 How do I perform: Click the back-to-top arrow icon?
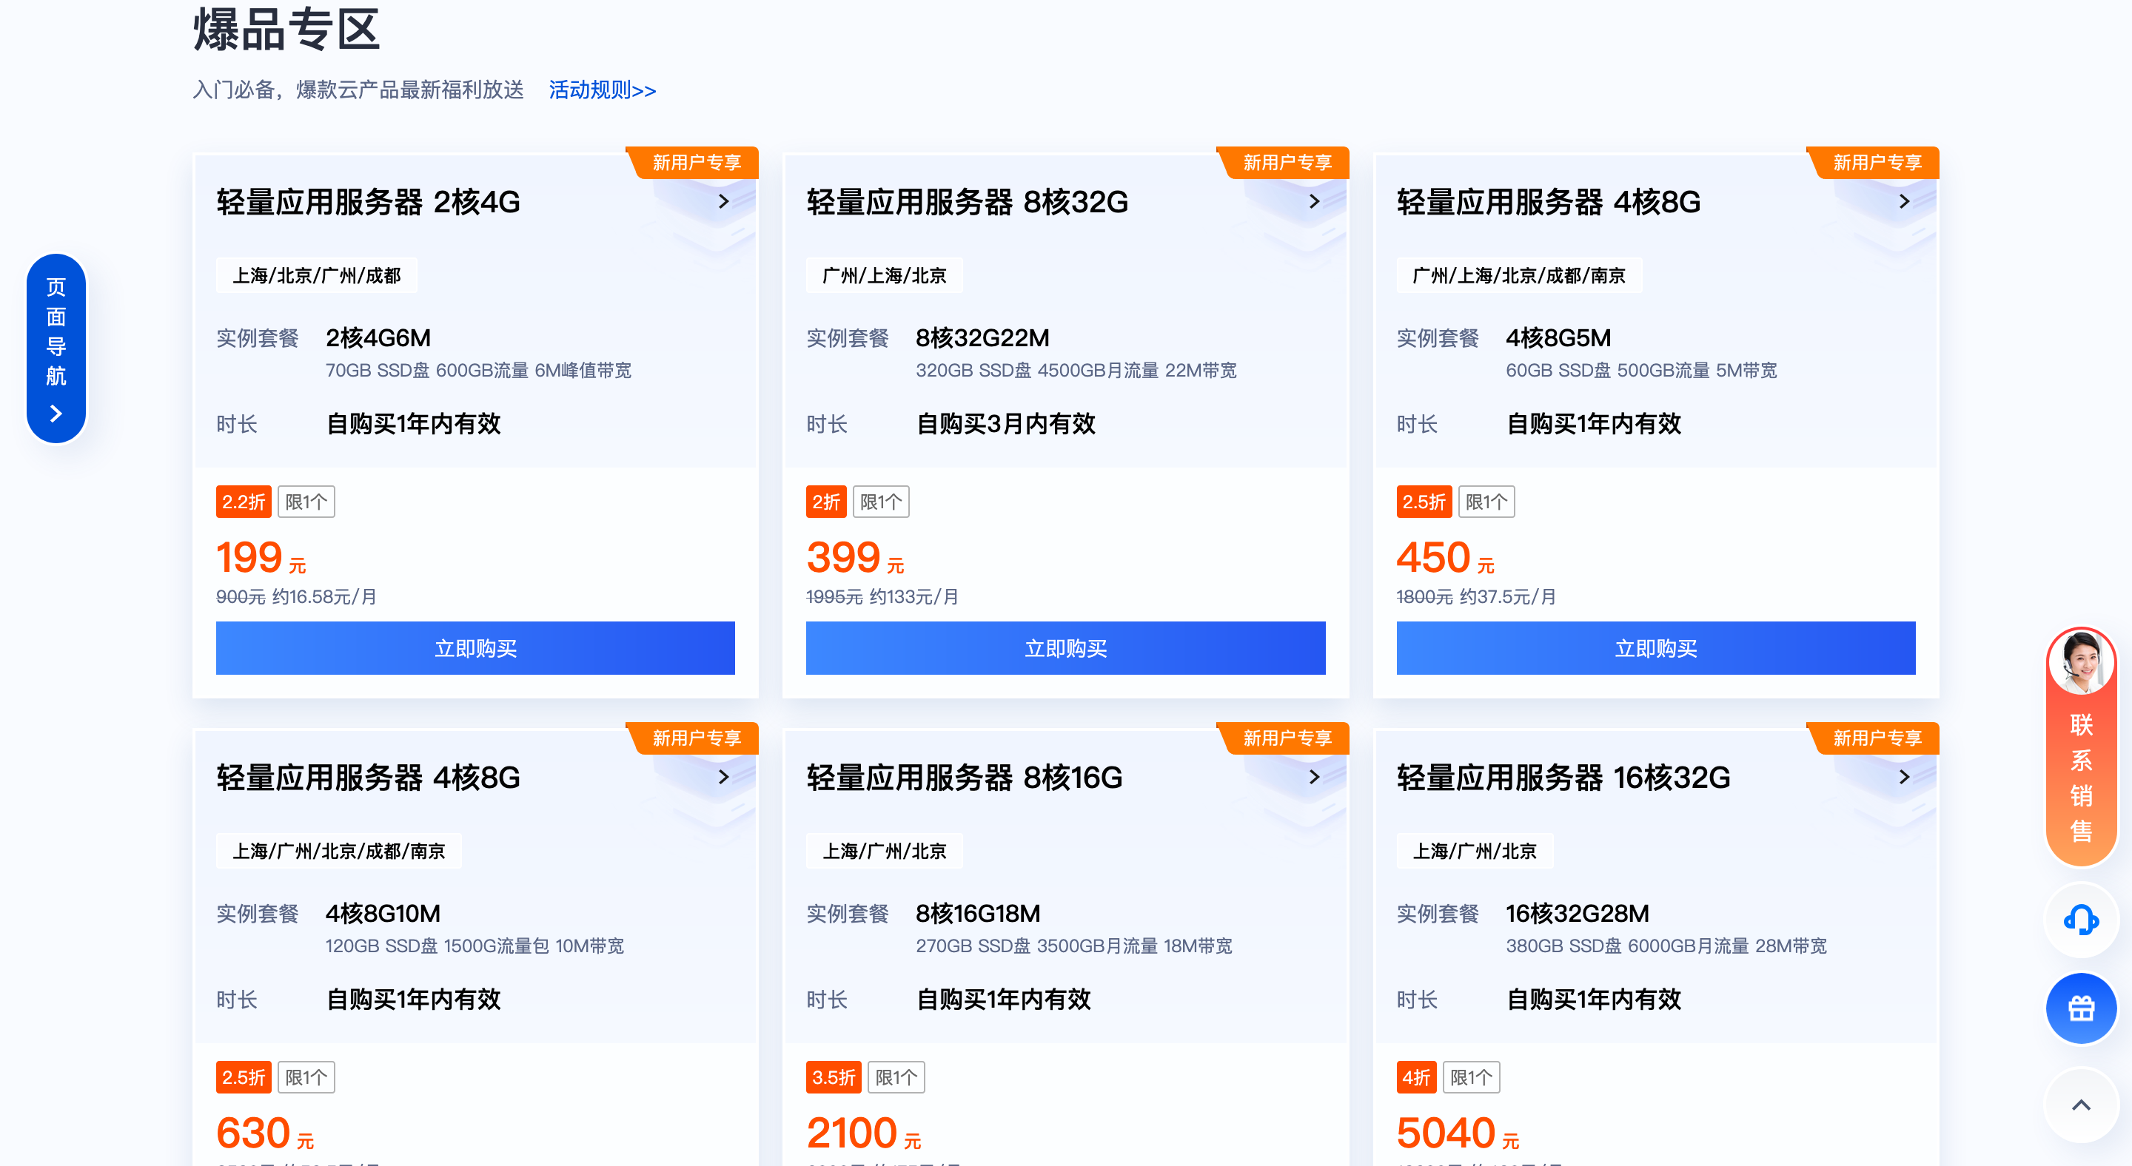point(2081,1105)
